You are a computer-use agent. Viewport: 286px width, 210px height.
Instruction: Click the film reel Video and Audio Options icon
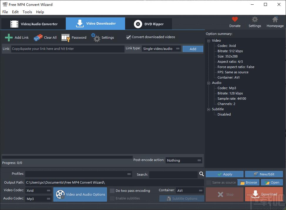pos(60,194)
